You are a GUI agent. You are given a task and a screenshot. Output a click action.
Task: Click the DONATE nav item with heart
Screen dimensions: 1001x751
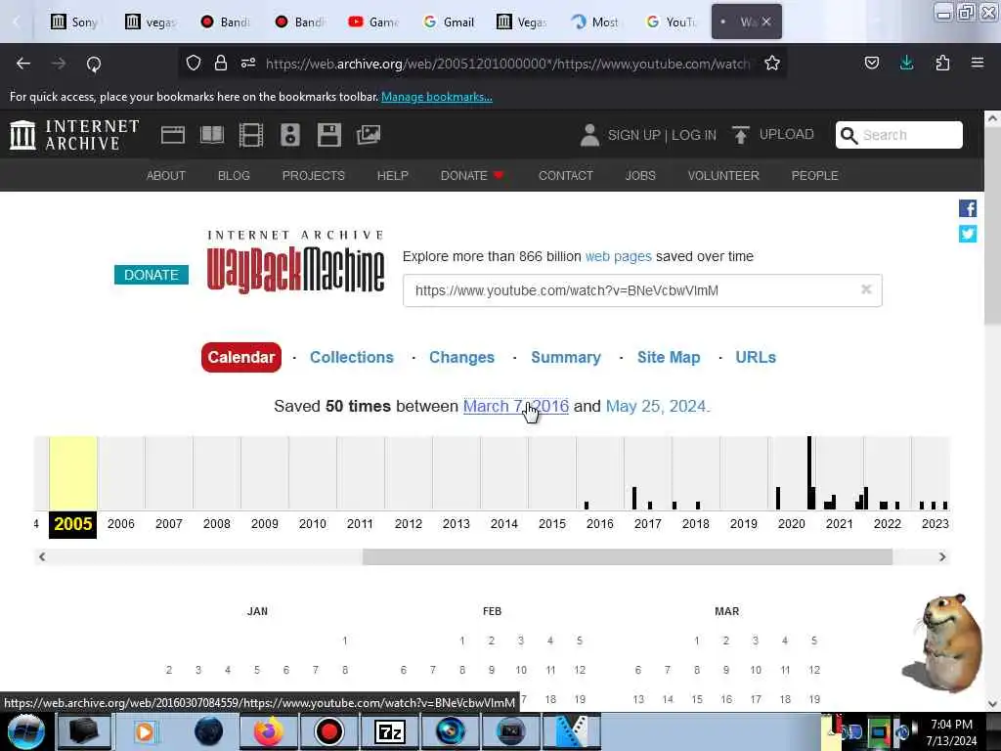(x=472, y=176)
